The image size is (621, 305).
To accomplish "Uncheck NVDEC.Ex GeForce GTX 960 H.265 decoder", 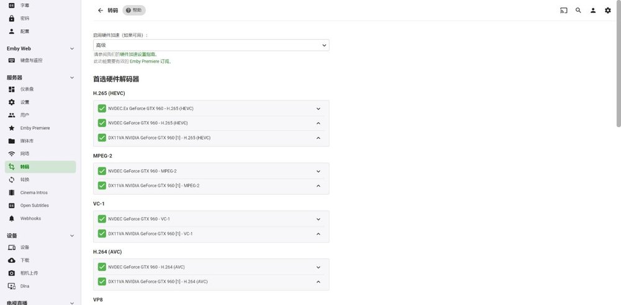I will [102, 108].
